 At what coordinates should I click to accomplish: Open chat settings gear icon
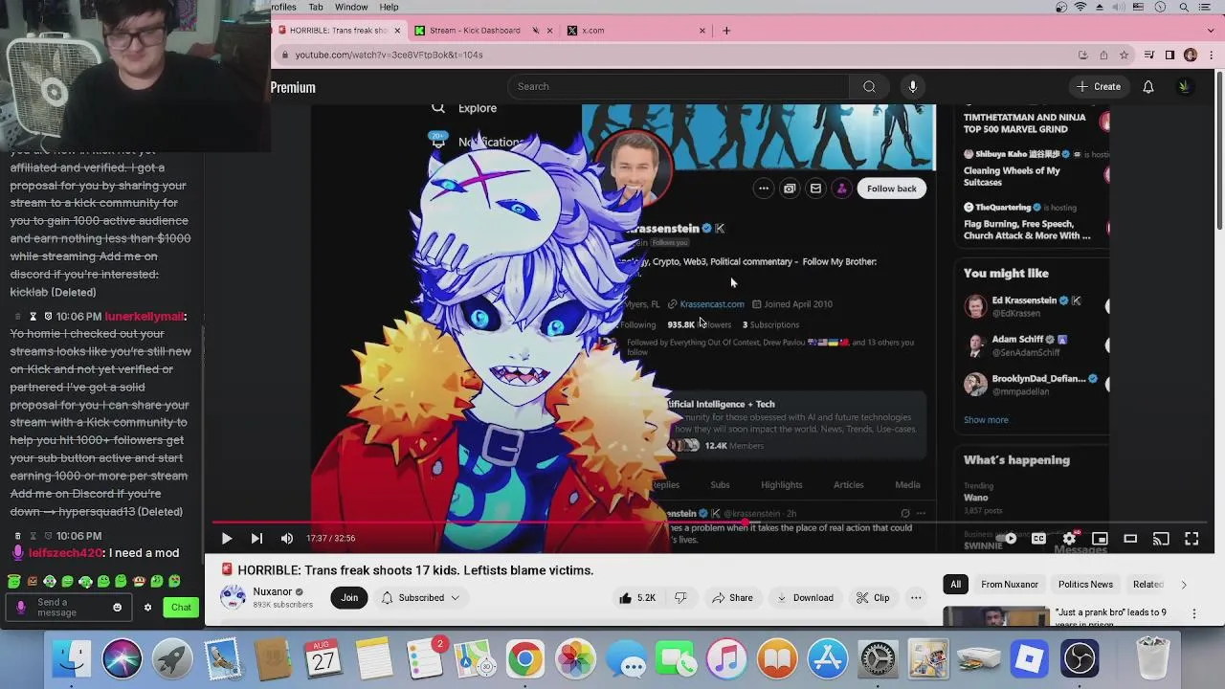coord(147,608)
